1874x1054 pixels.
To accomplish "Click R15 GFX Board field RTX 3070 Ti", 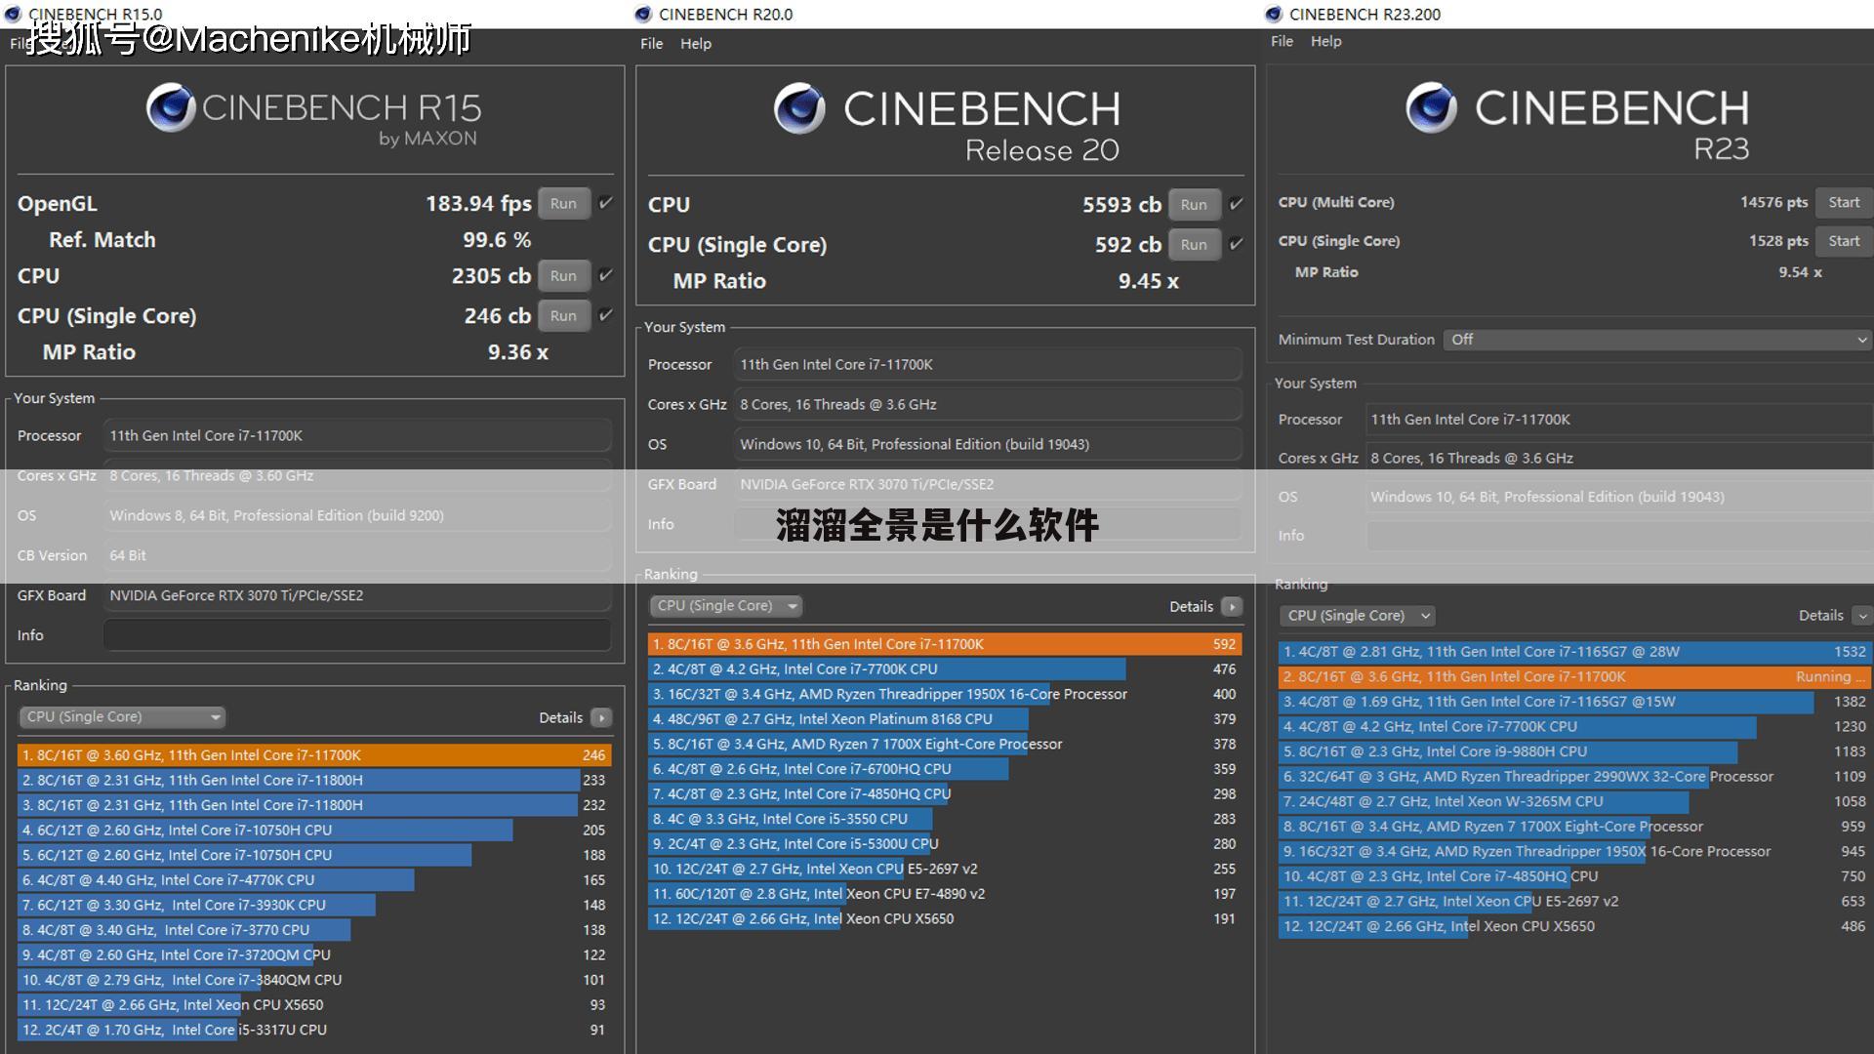I will (x=357, y=595).
